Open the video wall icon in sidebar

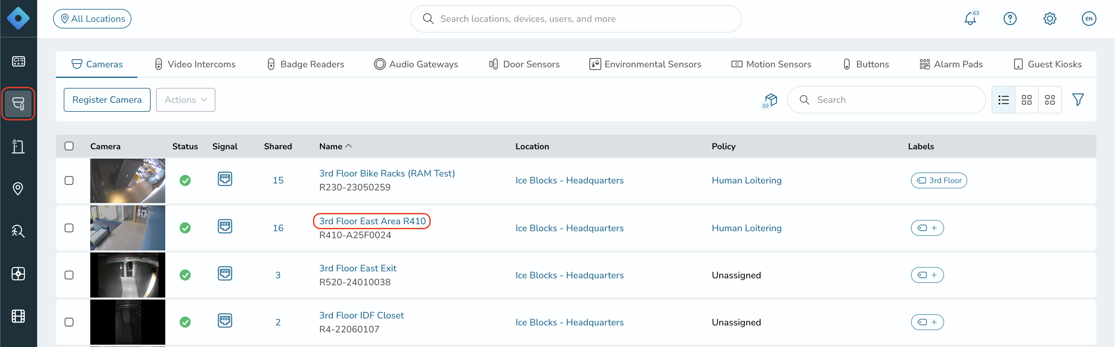[x=18, y=273]
